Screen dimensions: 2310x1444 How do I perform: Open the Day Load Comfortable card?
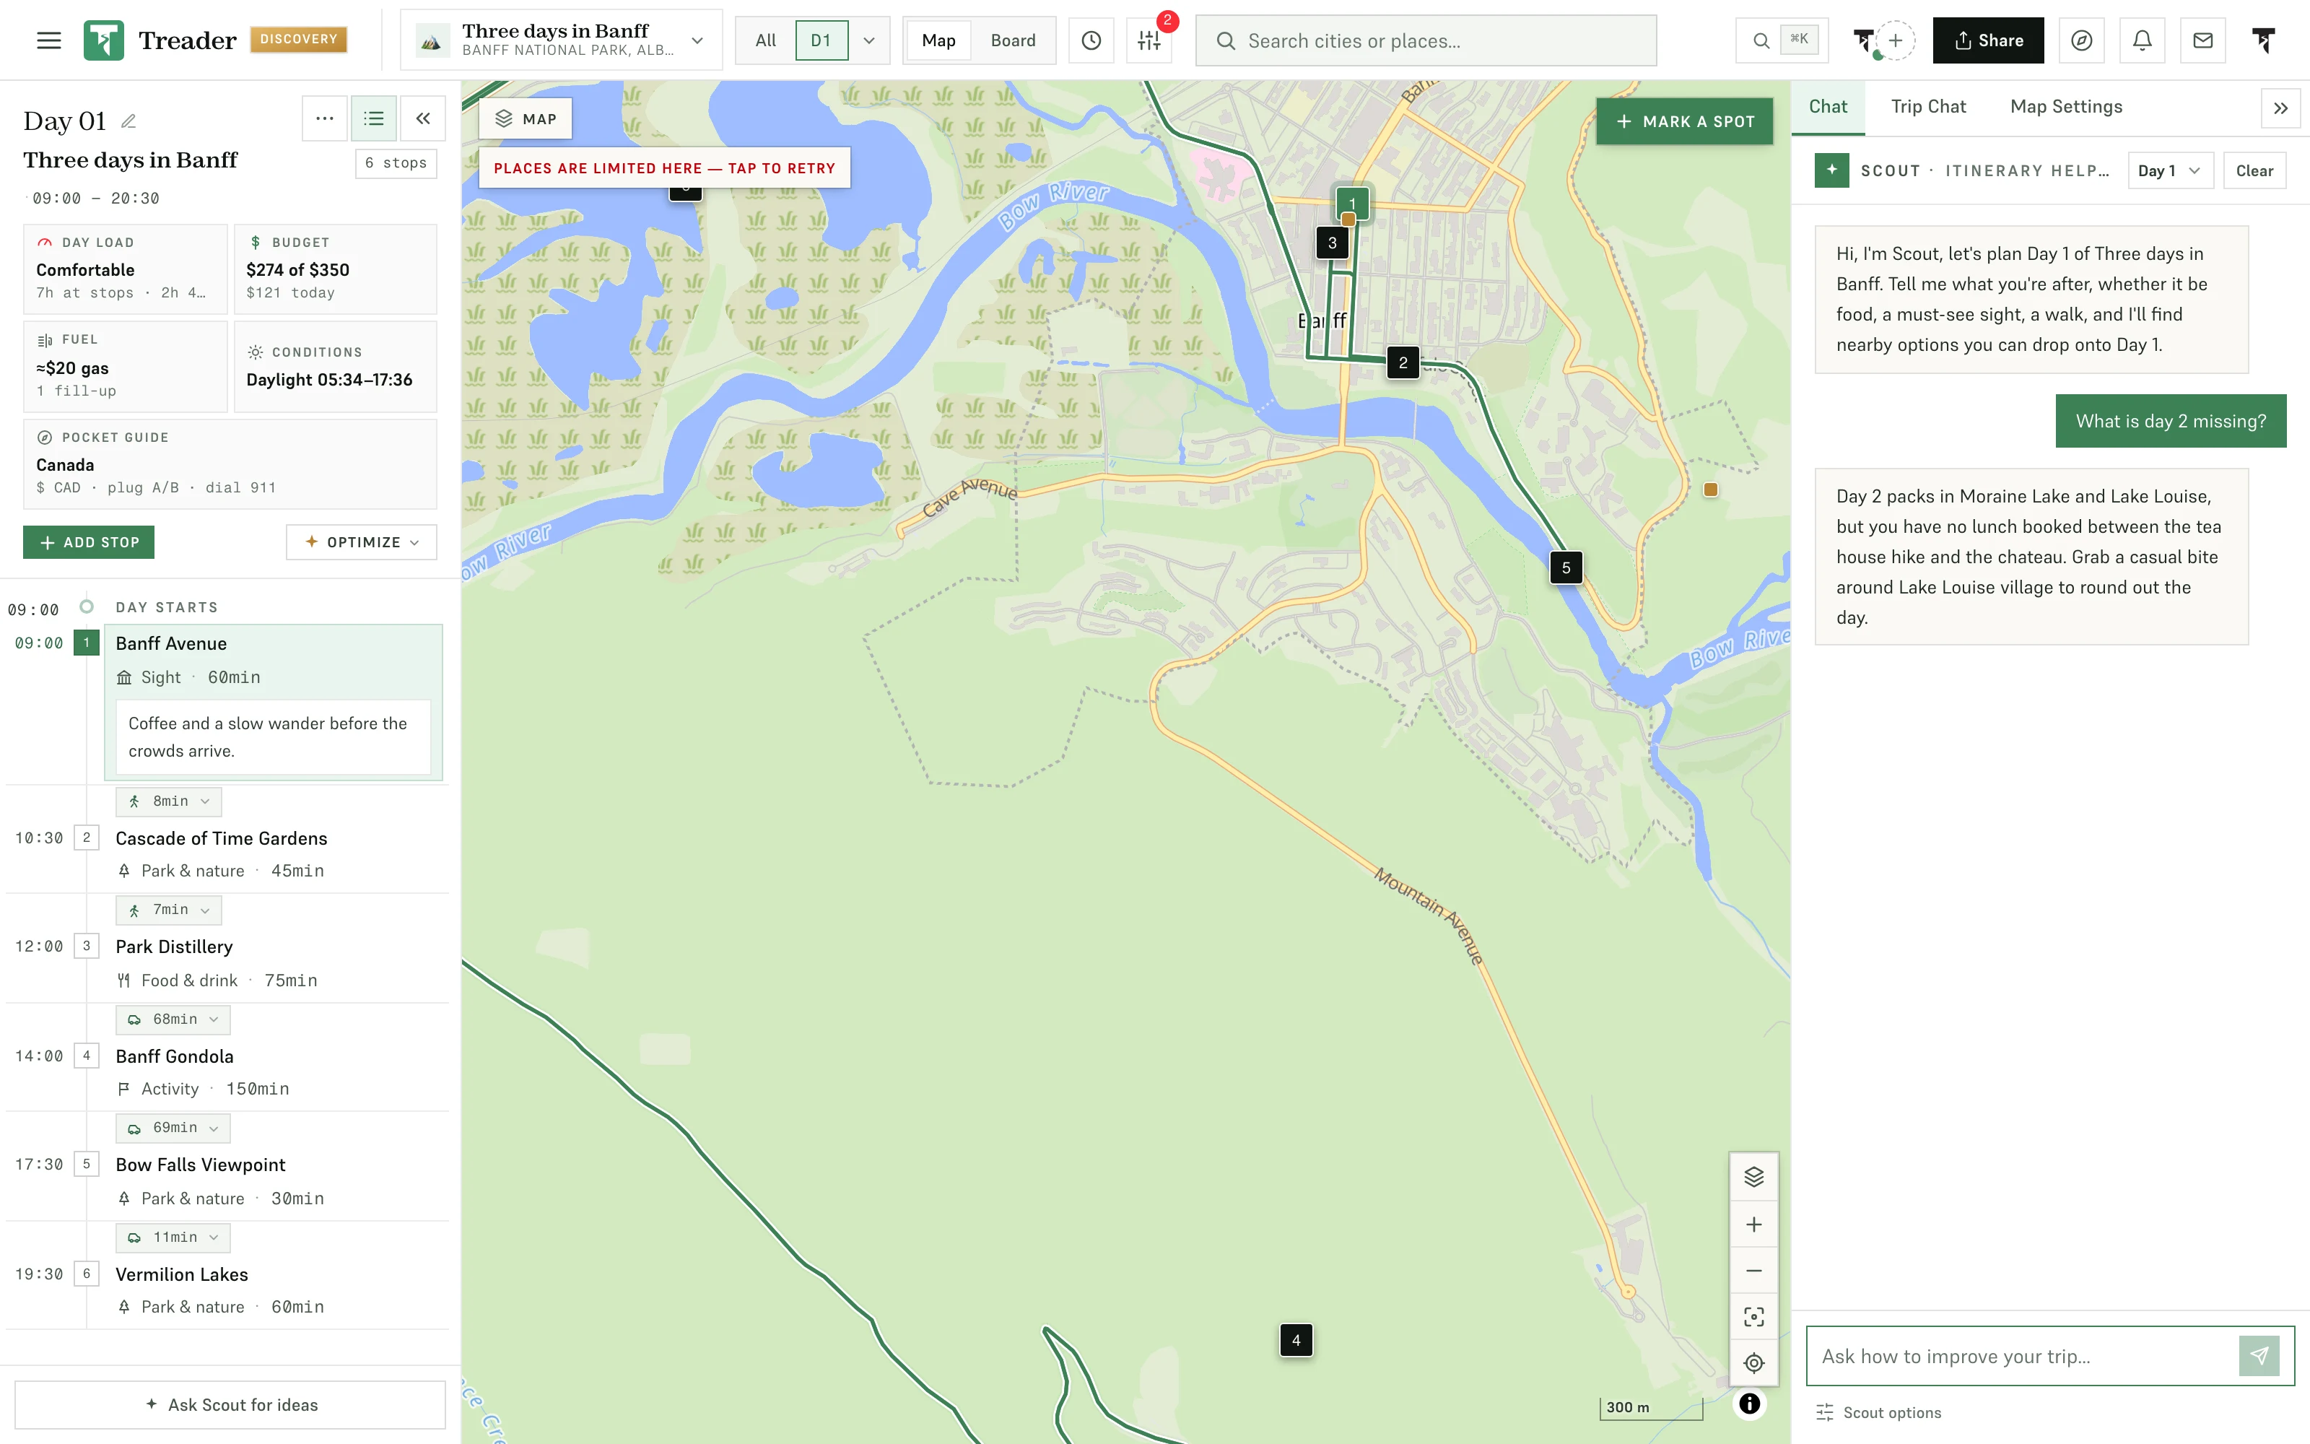tap(125, 269)
